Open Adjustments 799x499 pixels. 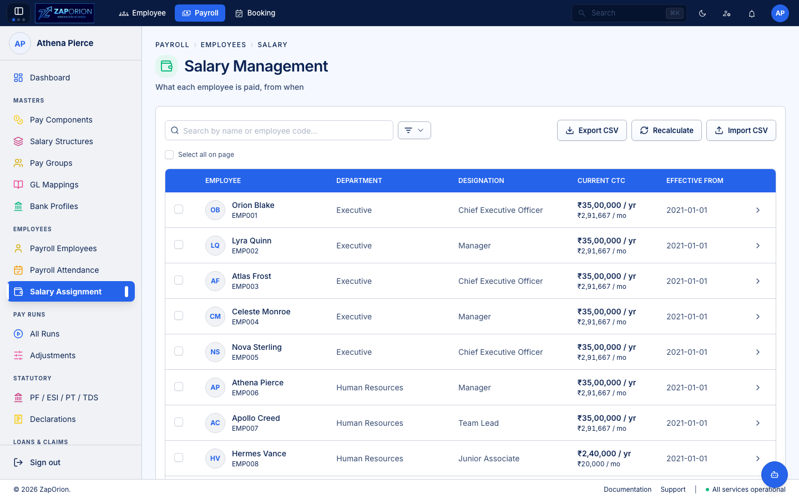click(71, 355)
